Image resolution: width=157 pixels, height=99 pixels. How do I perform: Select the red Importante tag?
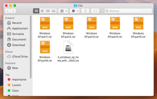coord(17,80)
